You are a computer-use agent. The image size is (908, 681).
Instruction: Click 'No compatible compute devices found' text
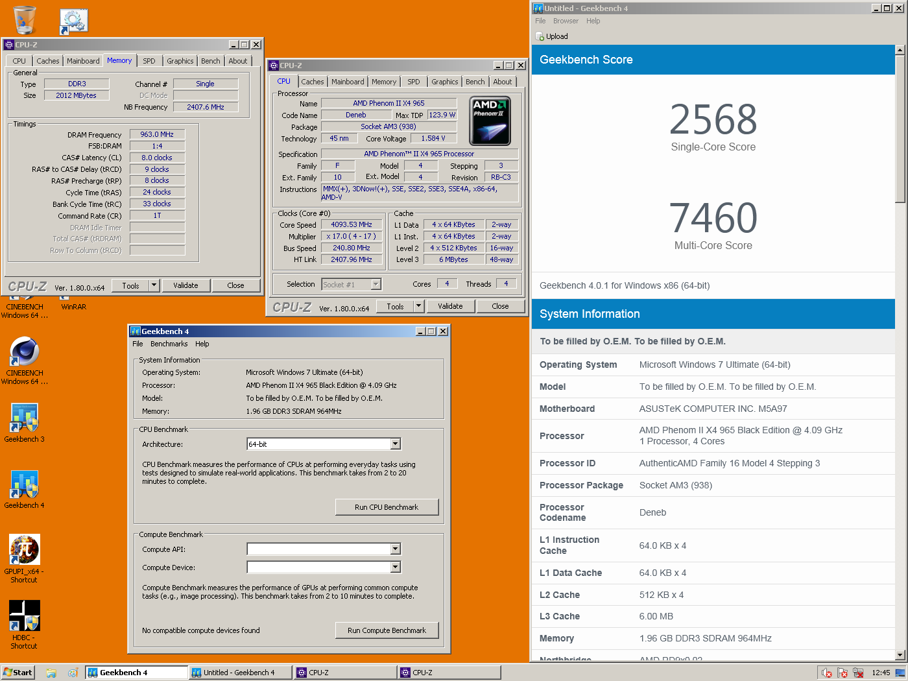201,630
